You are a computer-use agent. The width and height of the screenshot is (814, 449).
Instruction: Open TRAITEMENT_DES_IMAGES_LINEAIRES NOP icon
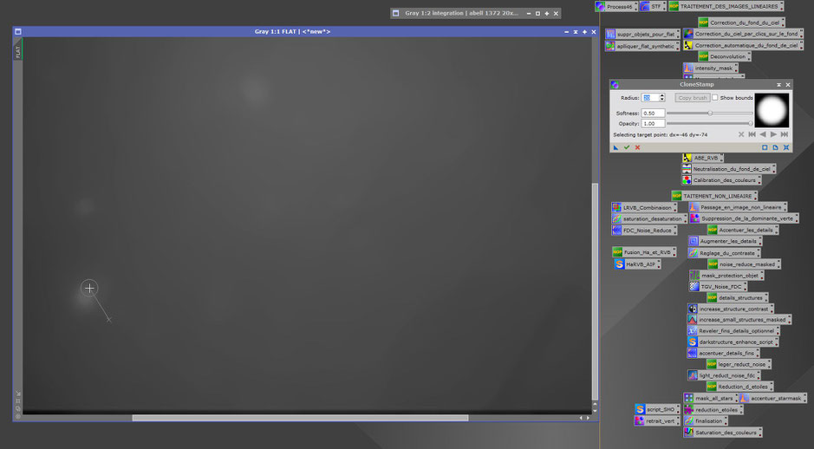[x=726, y=6]
